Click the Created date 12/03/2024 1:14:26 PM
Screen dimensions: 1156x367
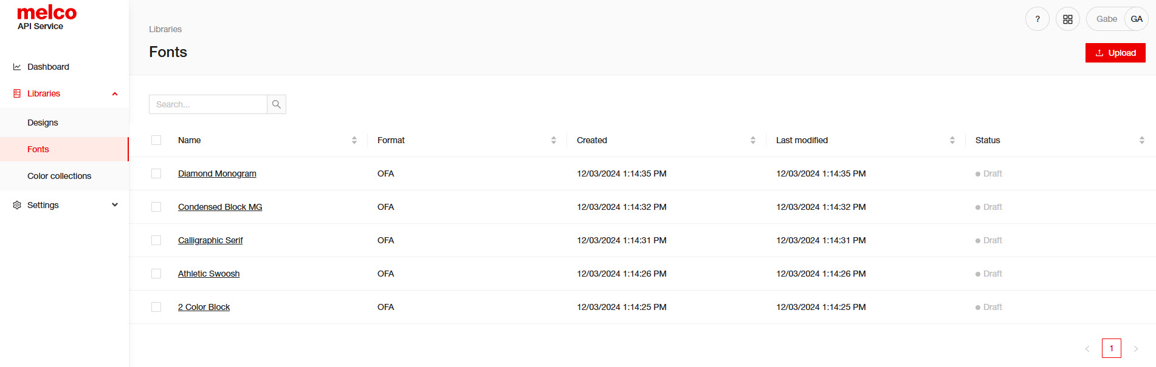click(622, 274)
